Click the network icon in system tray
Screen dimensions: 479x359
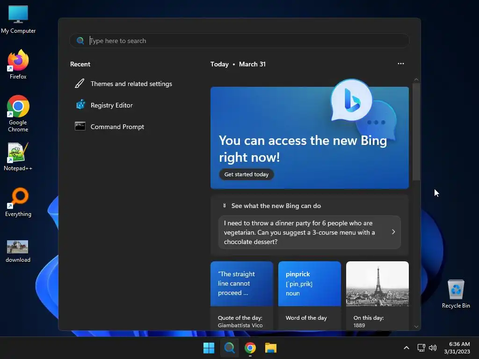421,348
